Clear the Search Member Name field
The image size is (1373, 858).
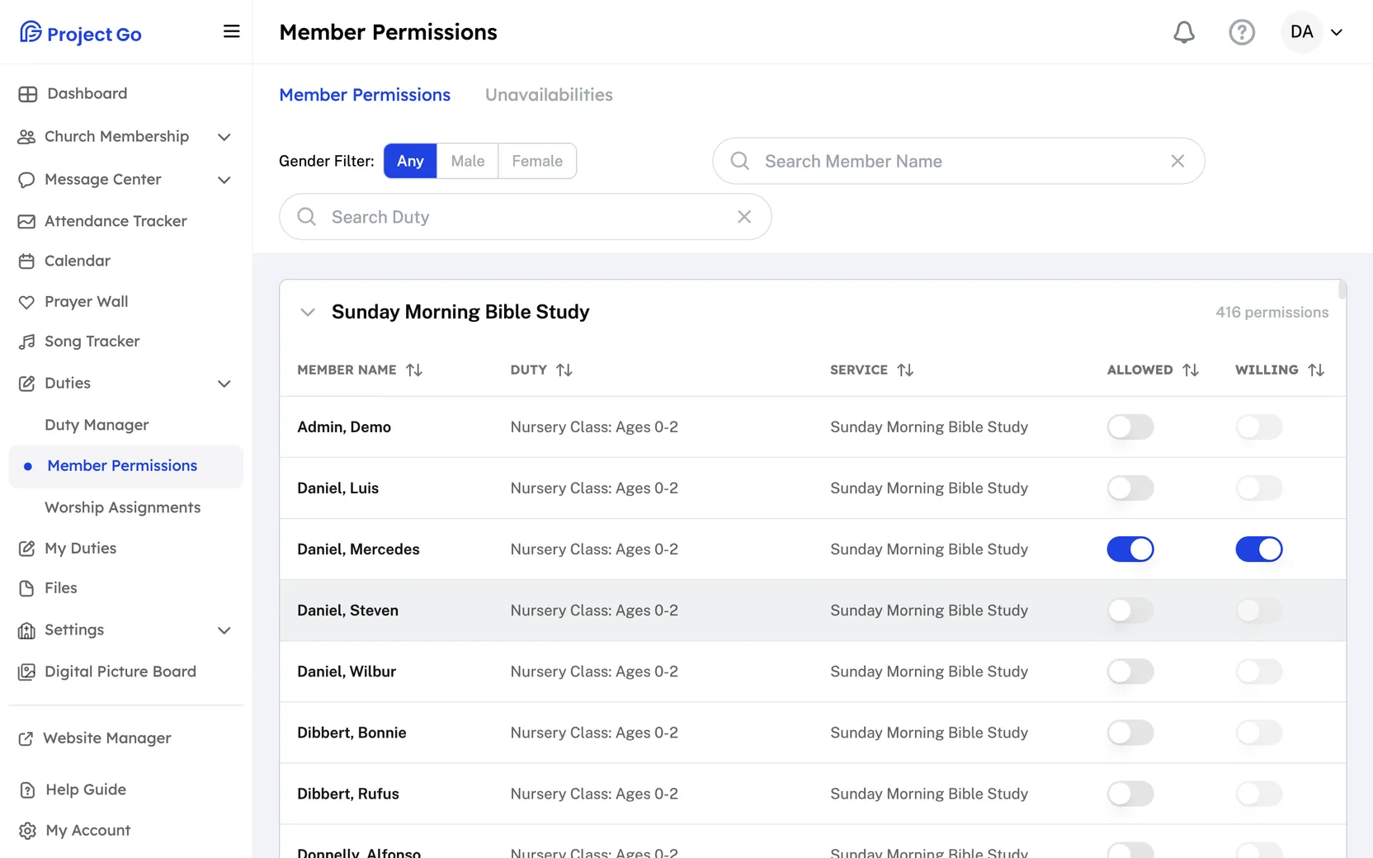[1177, 161]
